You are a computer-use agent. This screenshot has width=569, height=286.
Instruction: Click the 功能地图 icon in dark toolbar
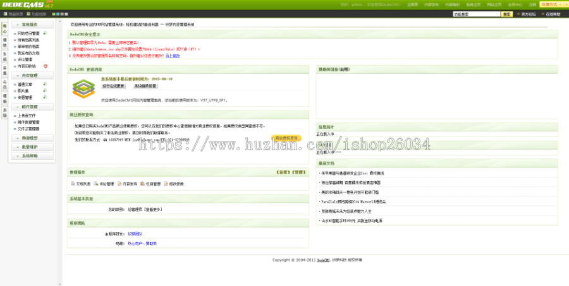tap(28, 14)
